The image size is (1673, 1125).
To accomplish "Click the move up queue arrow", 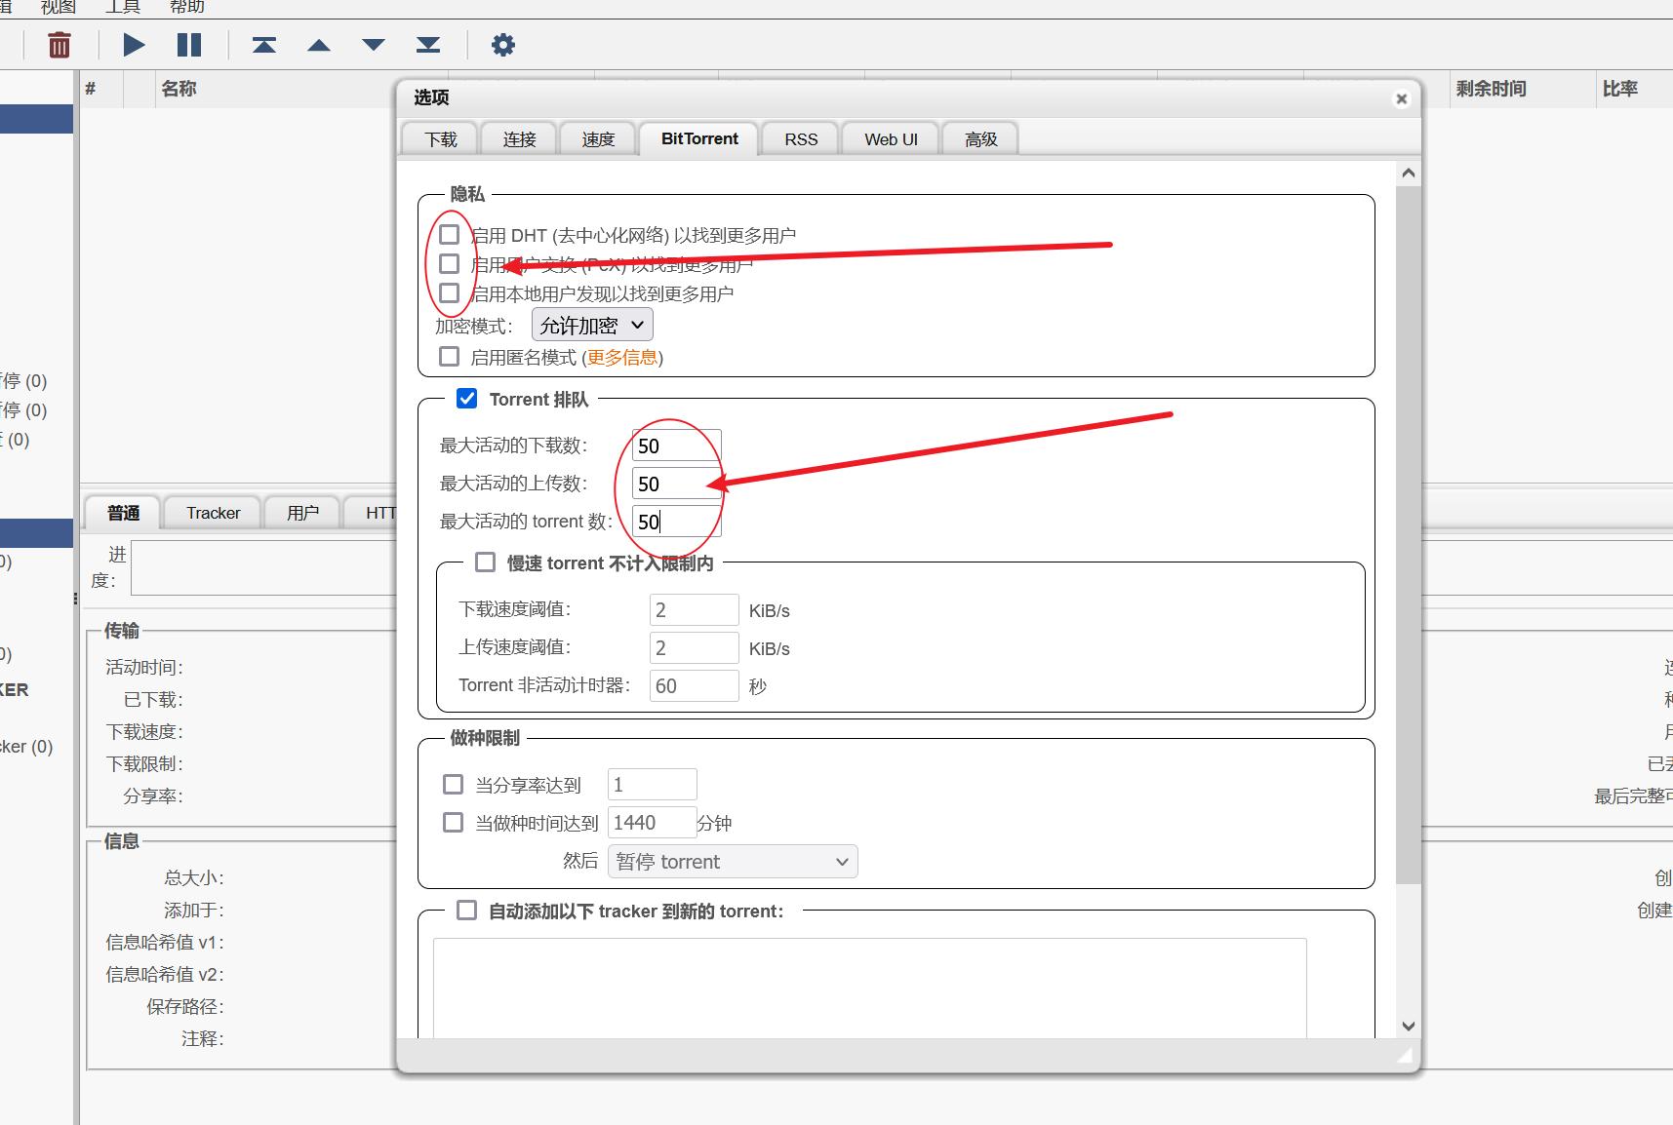I will click(x=319, y=45).
